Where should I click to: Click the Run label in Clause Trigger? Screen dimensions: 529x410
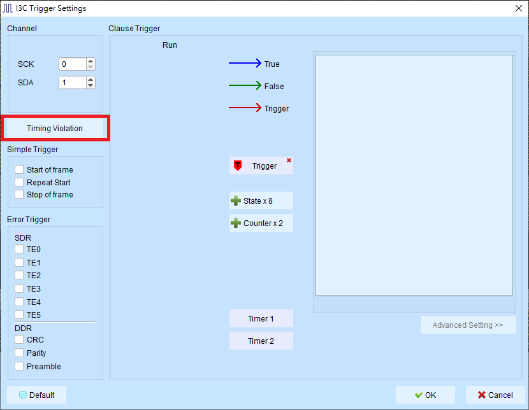pos(170,45)
